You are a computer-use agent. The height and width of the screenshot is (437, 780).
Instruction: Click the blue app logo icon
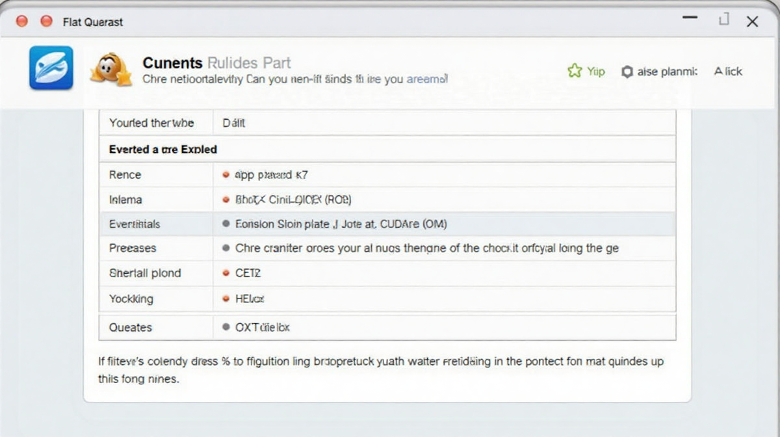(51, 68)
